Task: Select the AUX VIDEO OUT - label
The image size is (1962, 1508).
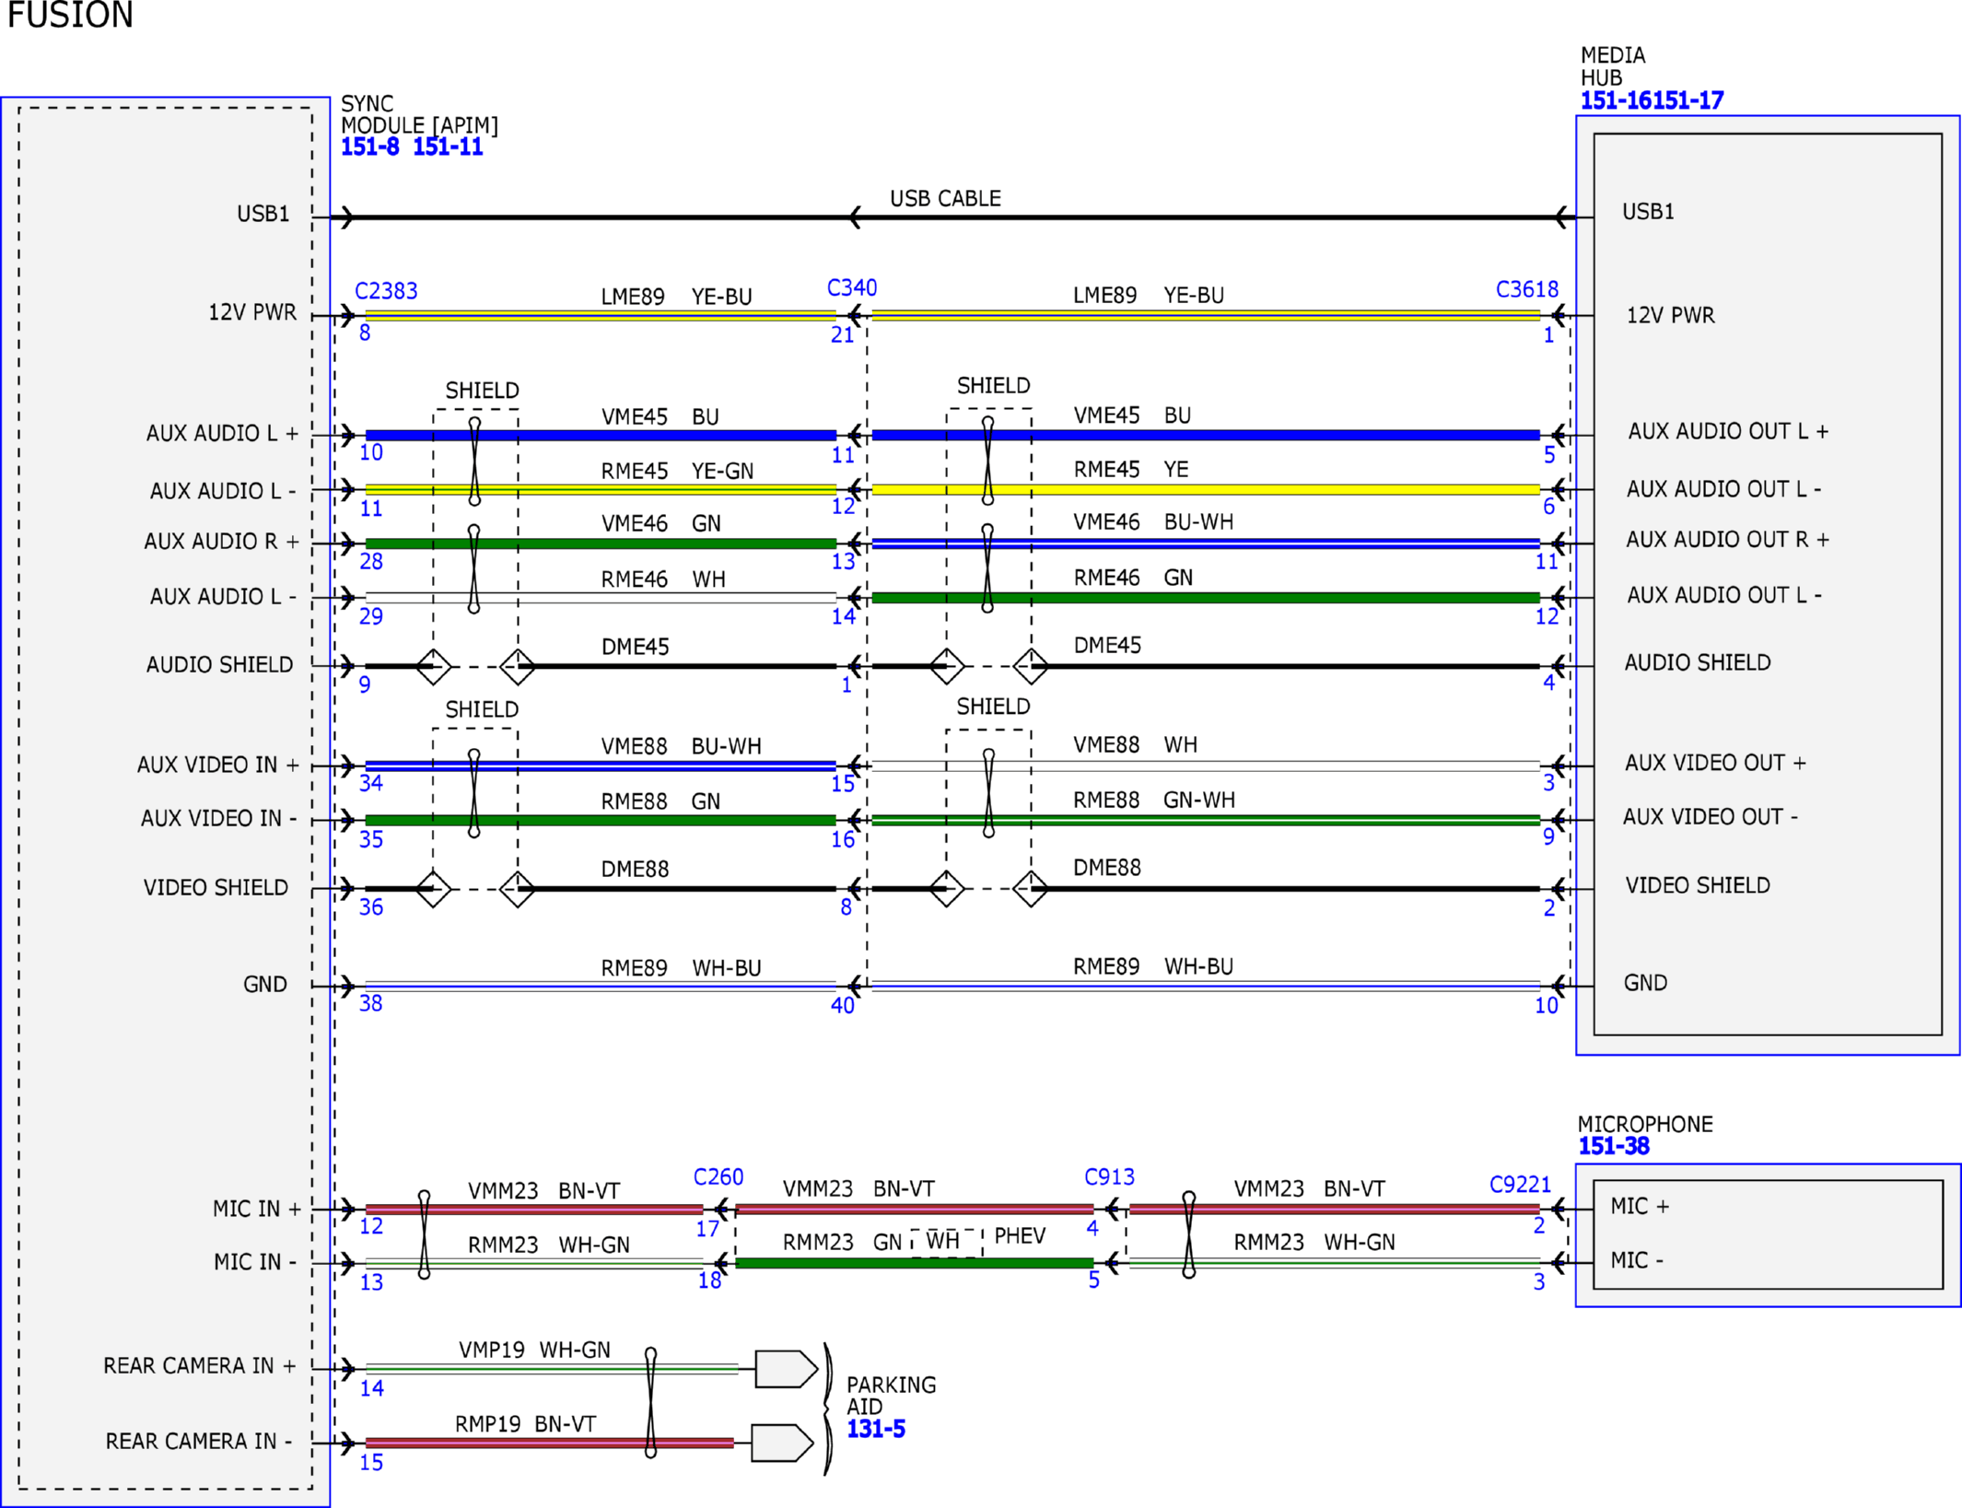Action: (1710, 816)
